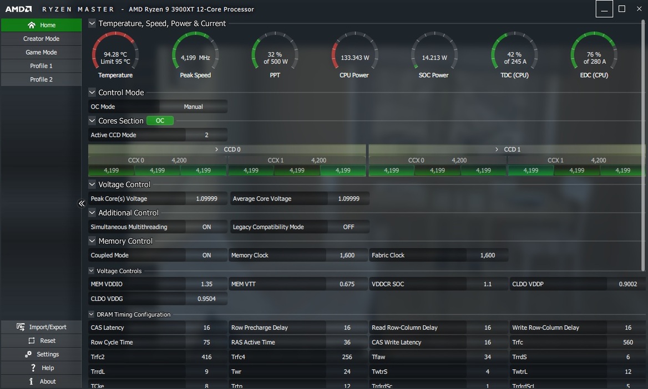Viewport: 648px width, 389px height.
Task: Maximize the Ryzen Master window
Action: [x=621, y=9]
